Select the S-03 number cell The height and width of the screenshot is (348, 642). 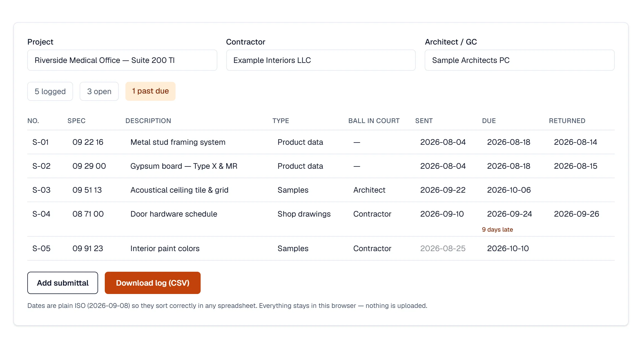tap(42, 190)
